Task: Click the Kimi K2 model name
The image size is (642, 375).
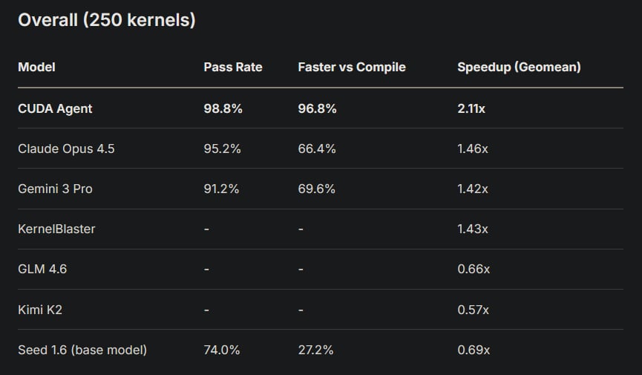Action: click(x=40, y=310)
